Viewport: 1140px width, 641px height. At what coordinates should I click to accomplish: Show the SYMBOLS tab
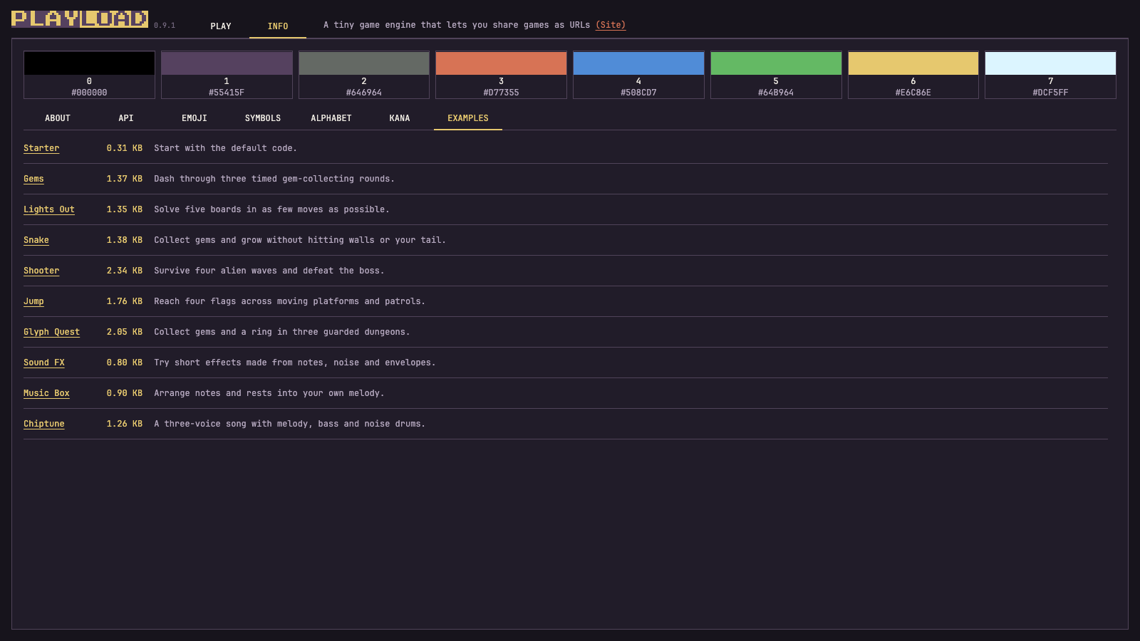[263, 118]
